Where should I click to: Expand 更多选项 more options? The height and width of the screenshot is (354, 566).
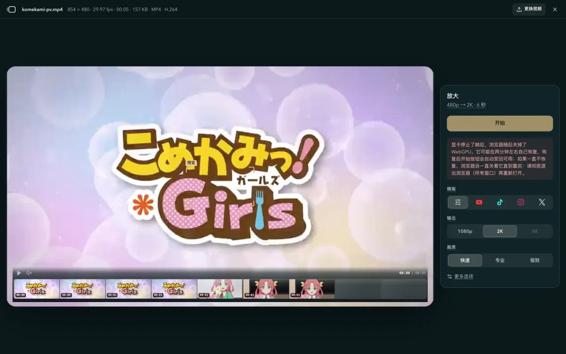point(460,277)
